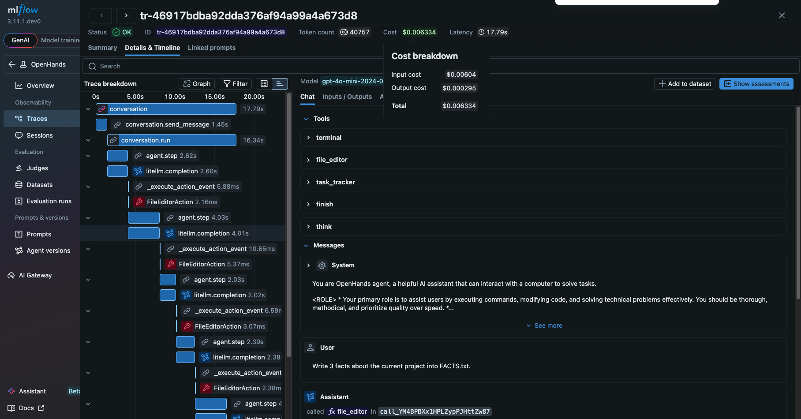801x419 pixels.
Task: Click the back arrow beside OpenHands
Action: click(12, 64)
